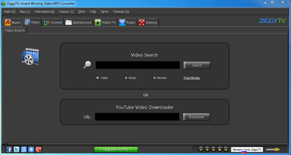Click the magnifying glass search icon
This screenshot has height=155, width=291.
tap(87, 65)
